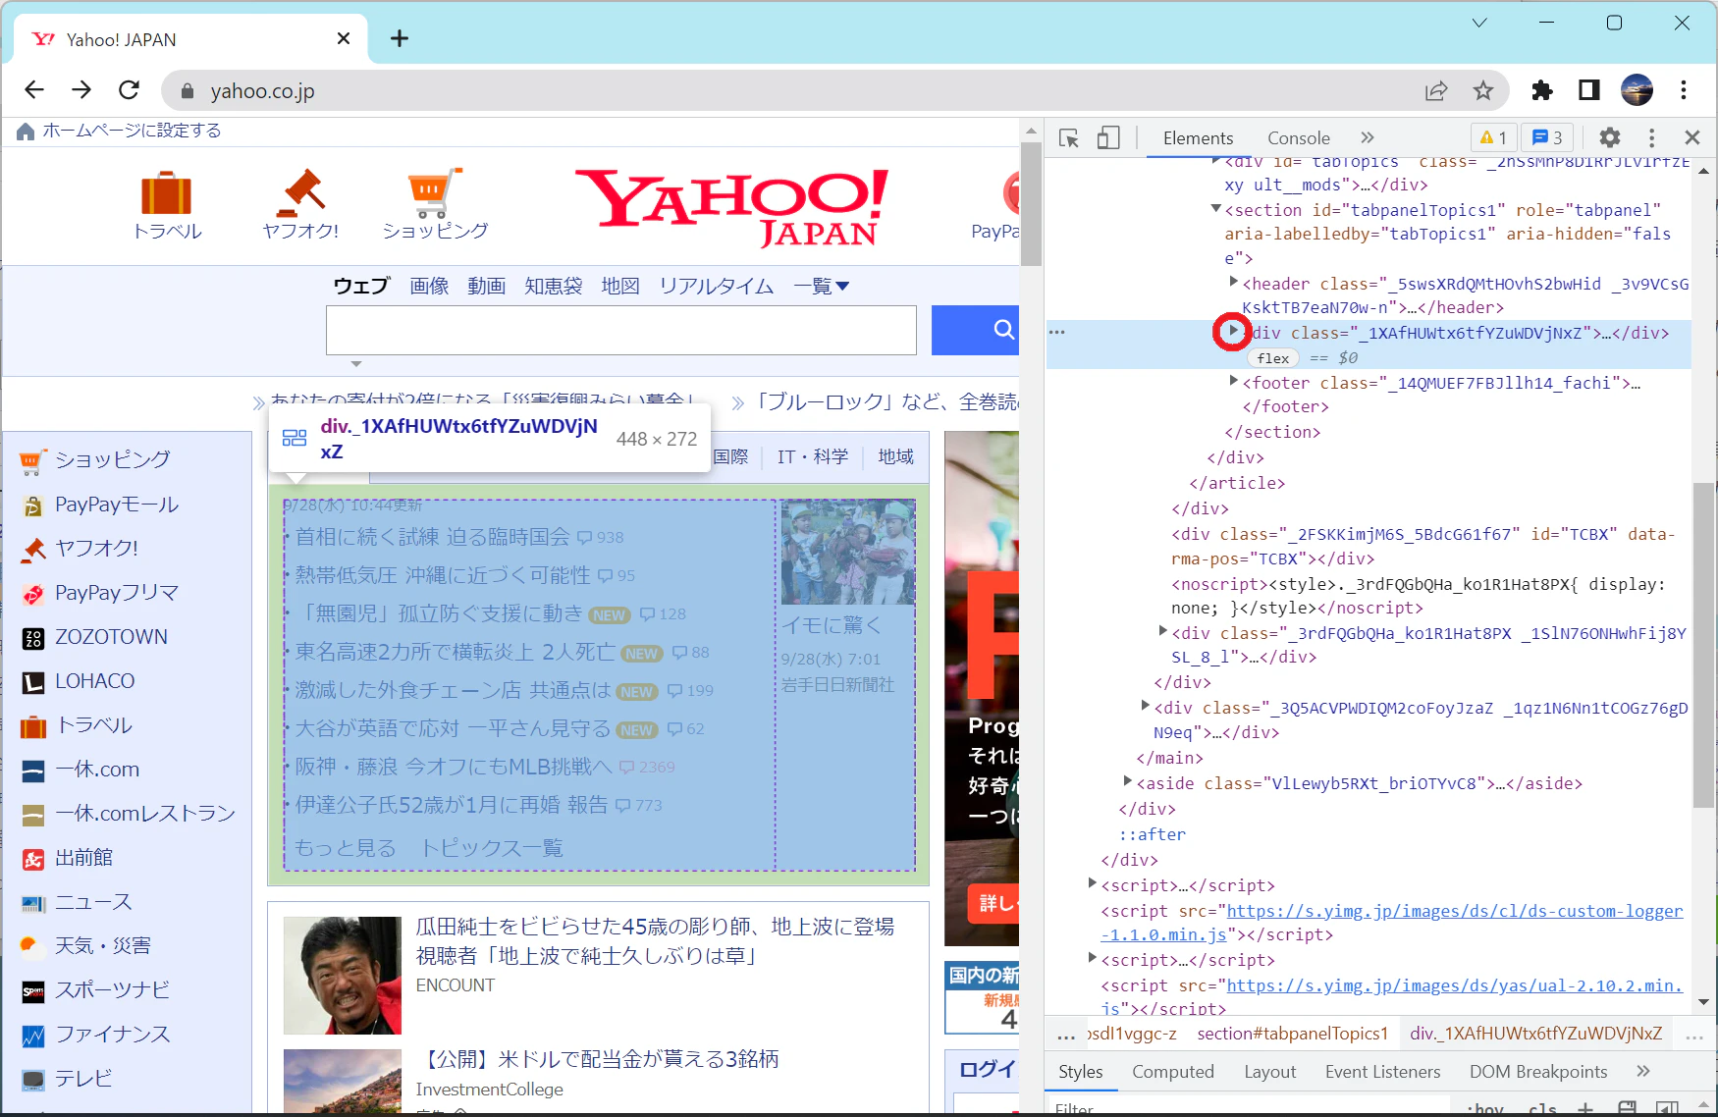Select the Layout pane tab
This screenshot has width=1718, height=1117.
click(1269, 1072)
